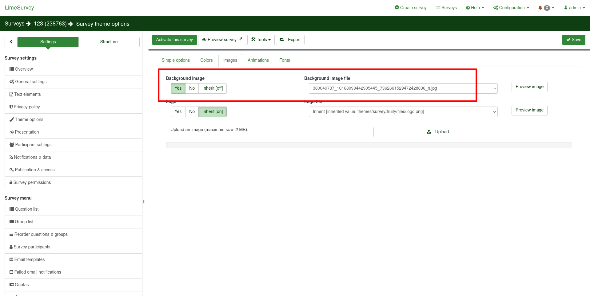Screen dimensions: 590x296
Task: Click the green Save button
Action: coord(573,40)
